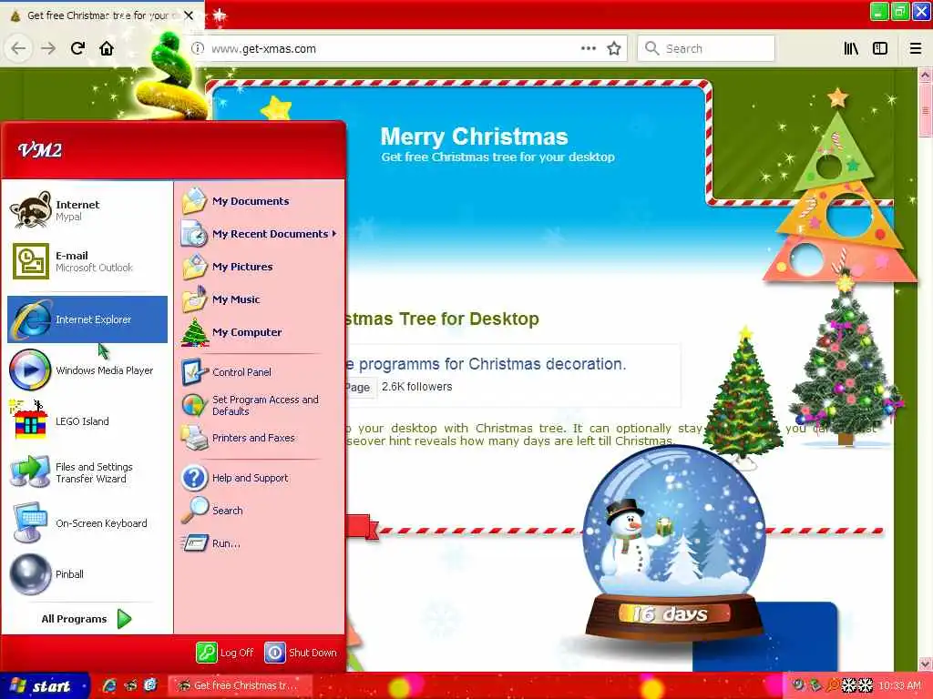Close the Get free Christmas tree tab
The width and height of the screenshot is (933, 699).
pyautogui.click(x=189, y=15)
